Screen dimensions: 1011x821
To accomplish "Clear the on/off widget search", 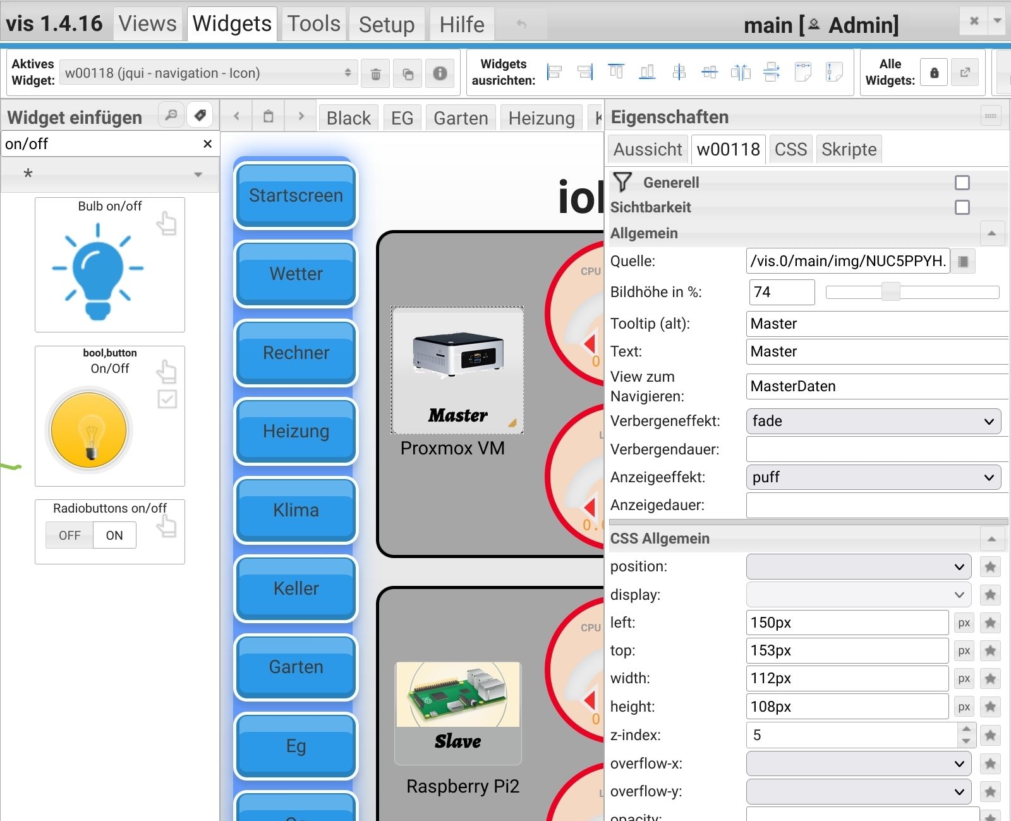I will click(207, 144).
